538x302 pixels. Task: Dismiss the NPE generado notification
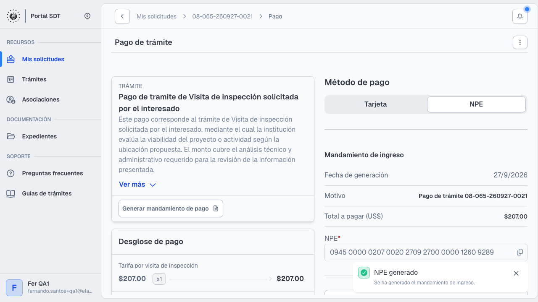[x=516, y=273]
